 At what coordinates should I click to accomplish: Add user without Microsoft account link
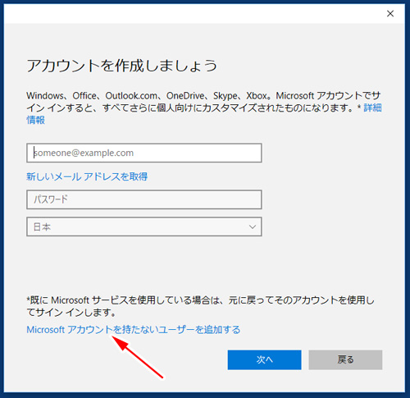pos(134,330)
